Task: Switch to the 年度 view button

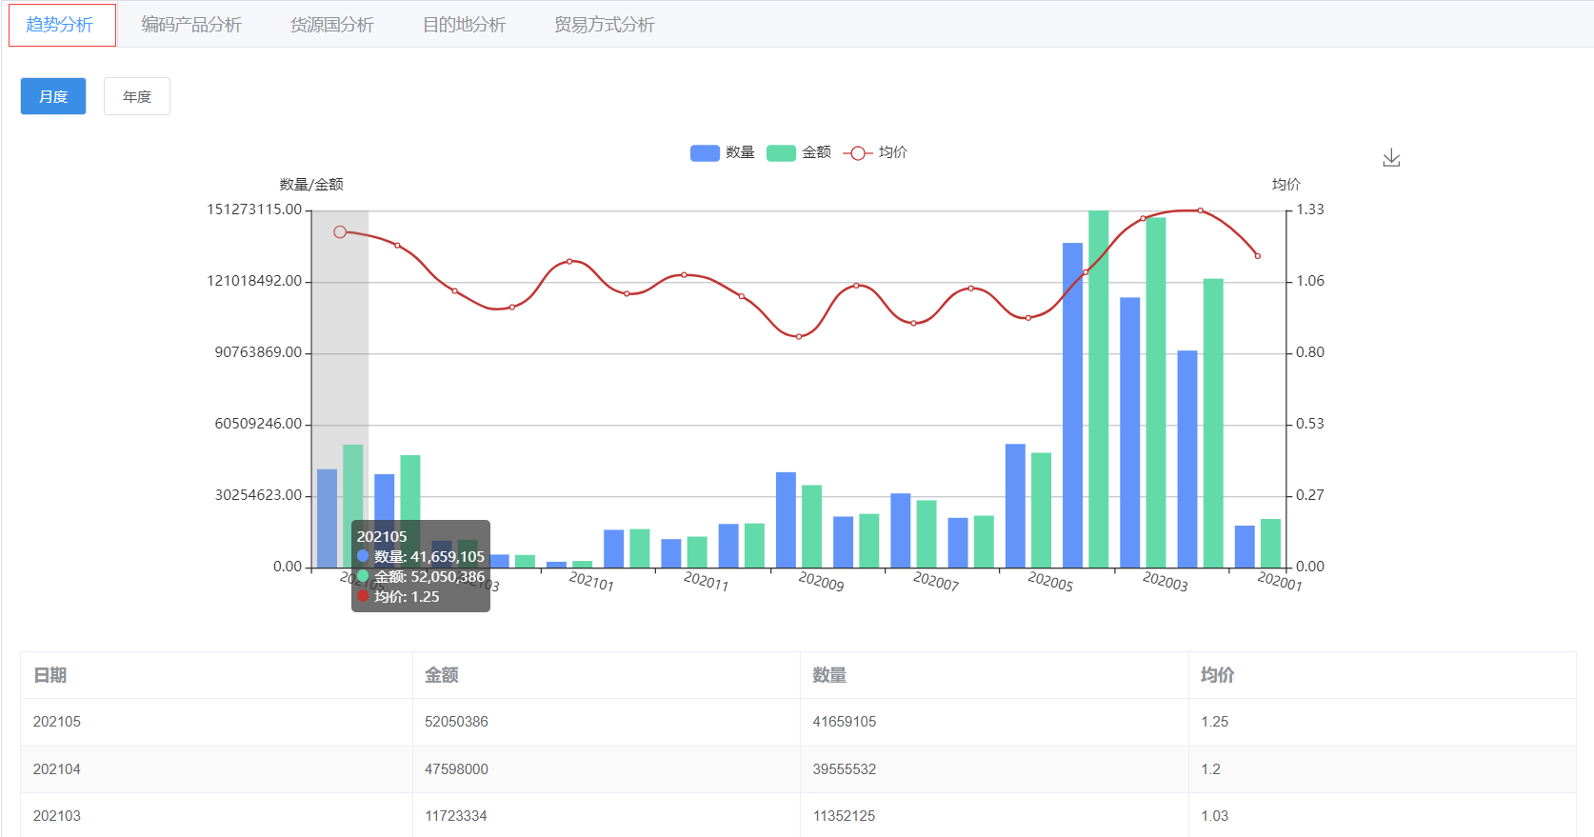Action: click(137, 96)
